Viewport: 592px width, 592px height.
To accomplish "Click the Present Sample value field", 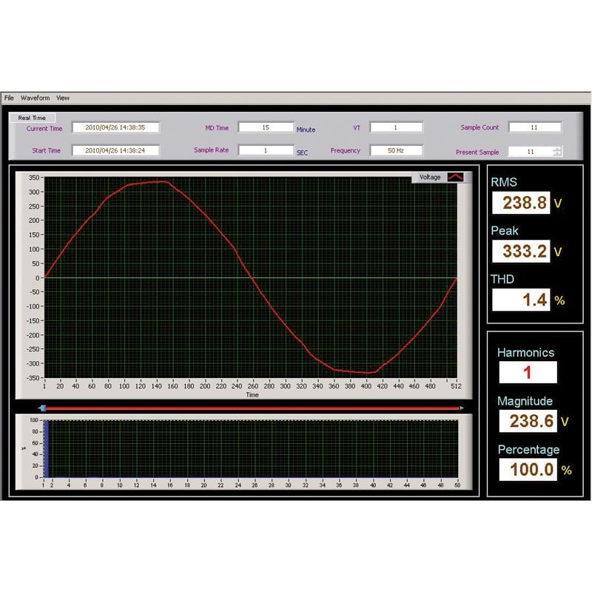I will [x=530, y=152].
